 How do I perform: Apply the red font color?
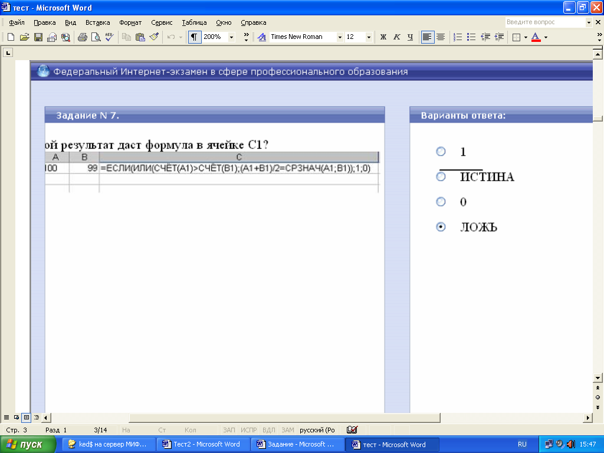pyautogui.click(x=536, y=37)
